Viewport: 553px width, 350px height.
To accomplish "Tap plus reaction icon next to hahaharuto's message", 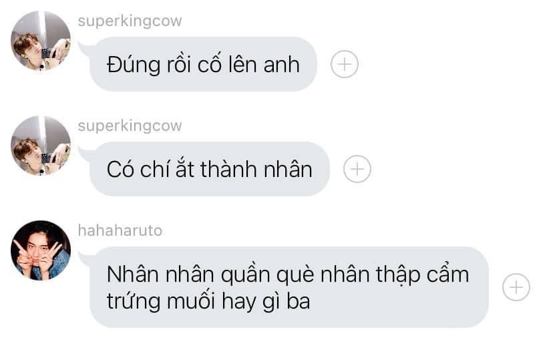I will point(516,287).
